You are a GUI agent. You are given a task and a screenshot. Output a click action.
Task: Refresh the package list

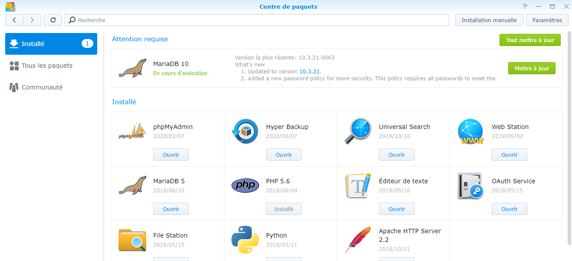coord(53,20)
